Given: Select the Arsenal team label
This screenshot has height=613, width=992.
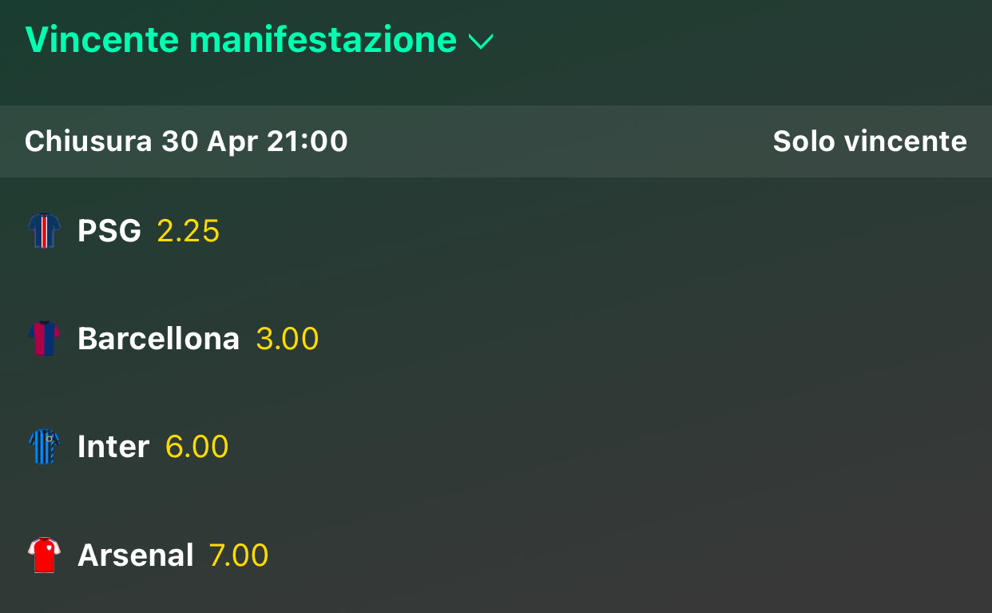Looking at the screenshot, I should [136, 555].
